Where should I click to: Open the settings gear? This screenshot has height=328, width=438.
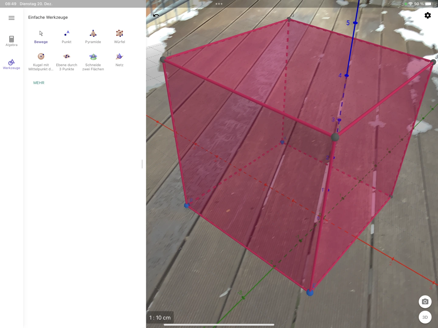pos(427,15)
